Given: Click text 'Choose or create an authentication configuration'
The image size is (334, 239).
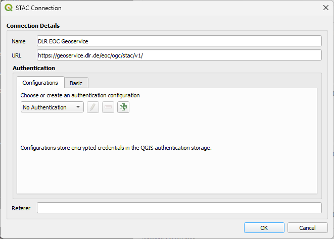Looking at the screenshot, I should 80,95.
